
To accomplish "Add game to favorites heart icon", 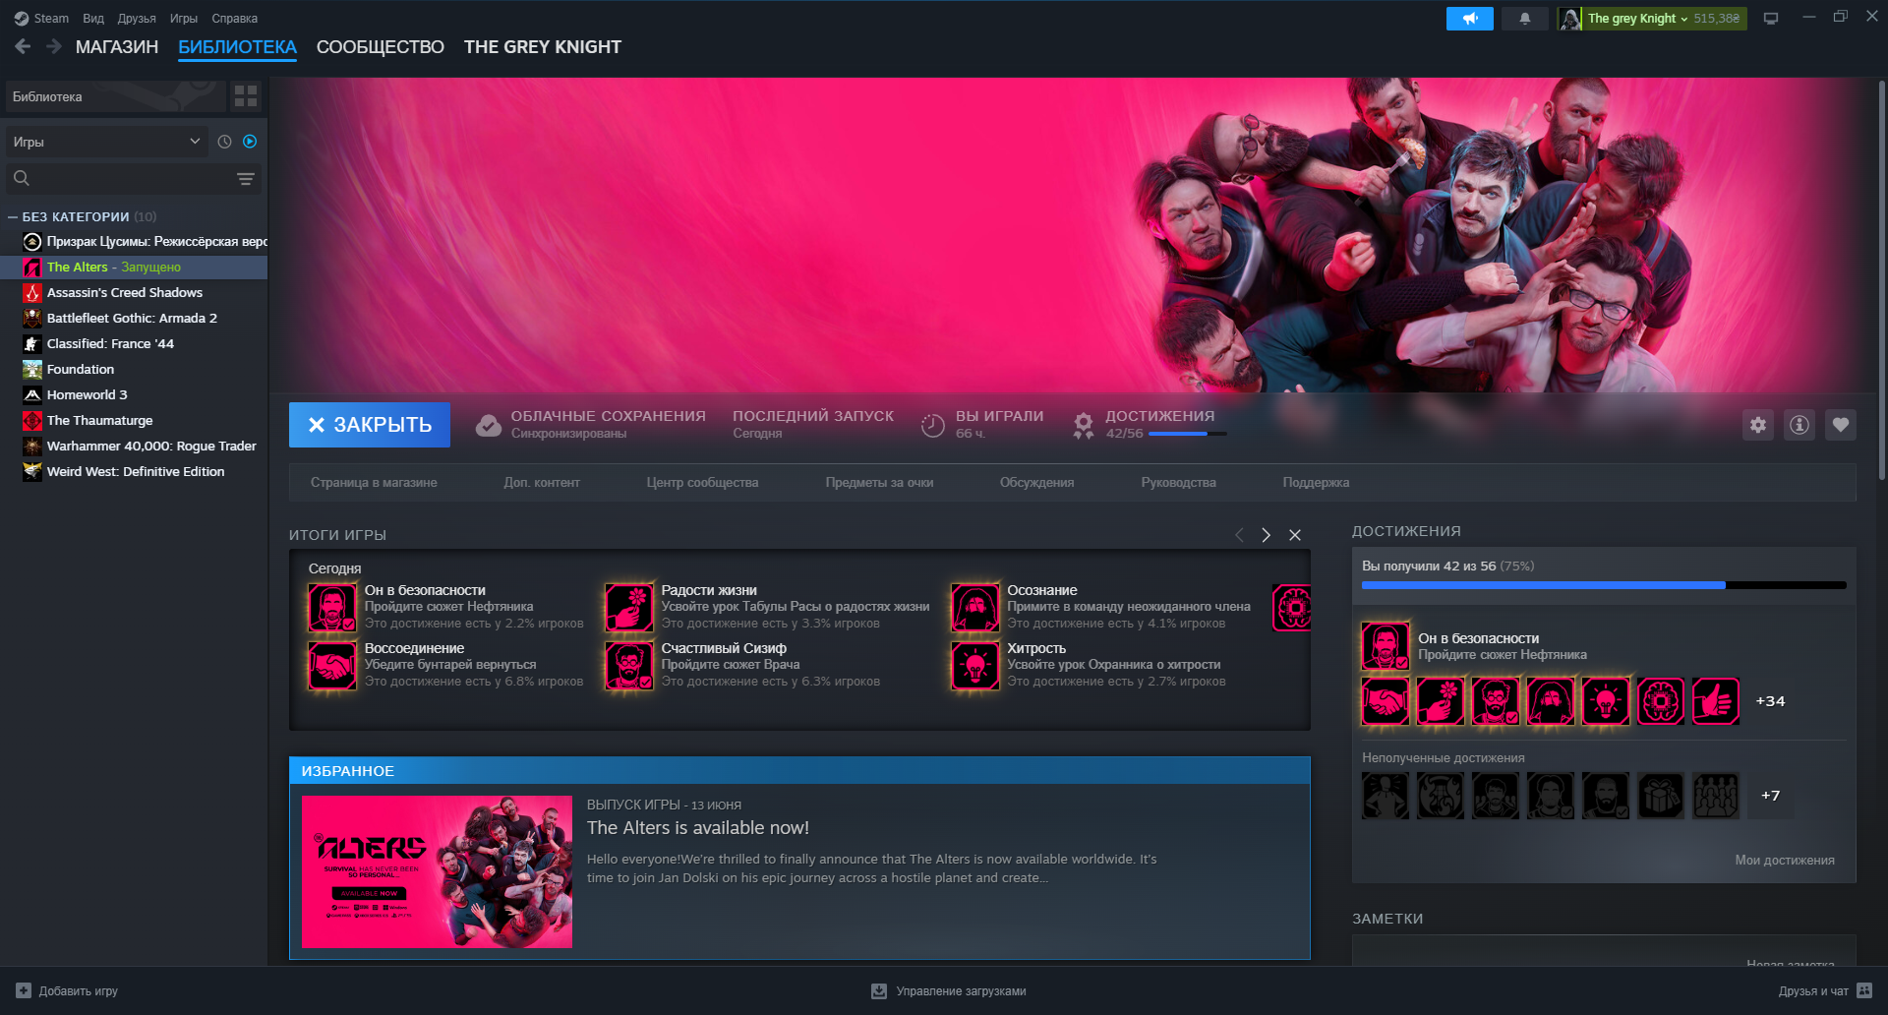I will (x=1841, y=425).
